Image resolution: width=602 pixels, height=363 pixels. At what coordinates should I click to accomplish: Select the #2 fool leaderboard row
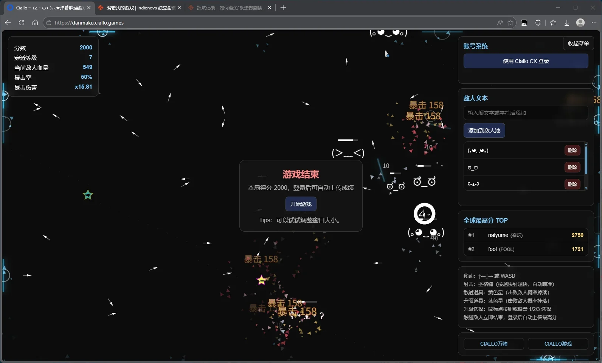[x=526, y=249]
